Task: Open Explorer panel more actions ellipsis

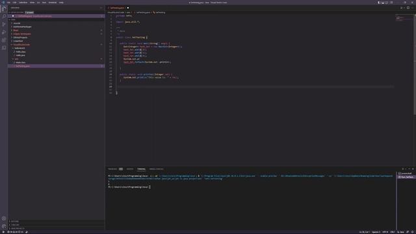Action: 101,8
